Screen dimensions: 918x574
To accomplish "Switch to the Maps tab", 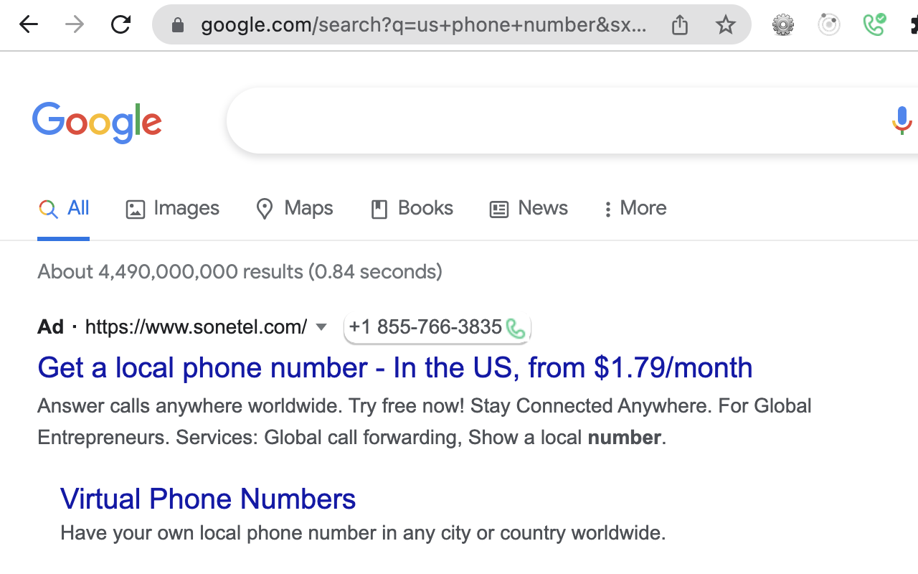I will tap(295, 208).
